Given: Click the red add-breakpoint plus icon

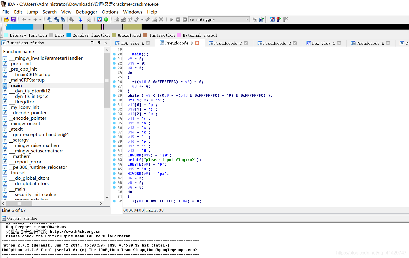Looking at the screenshot, I should pyautogui.click(x=279, y=20).
